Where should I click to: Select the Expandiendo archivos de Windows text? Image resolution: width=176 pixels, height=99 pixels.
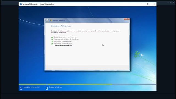coord(66,39)
